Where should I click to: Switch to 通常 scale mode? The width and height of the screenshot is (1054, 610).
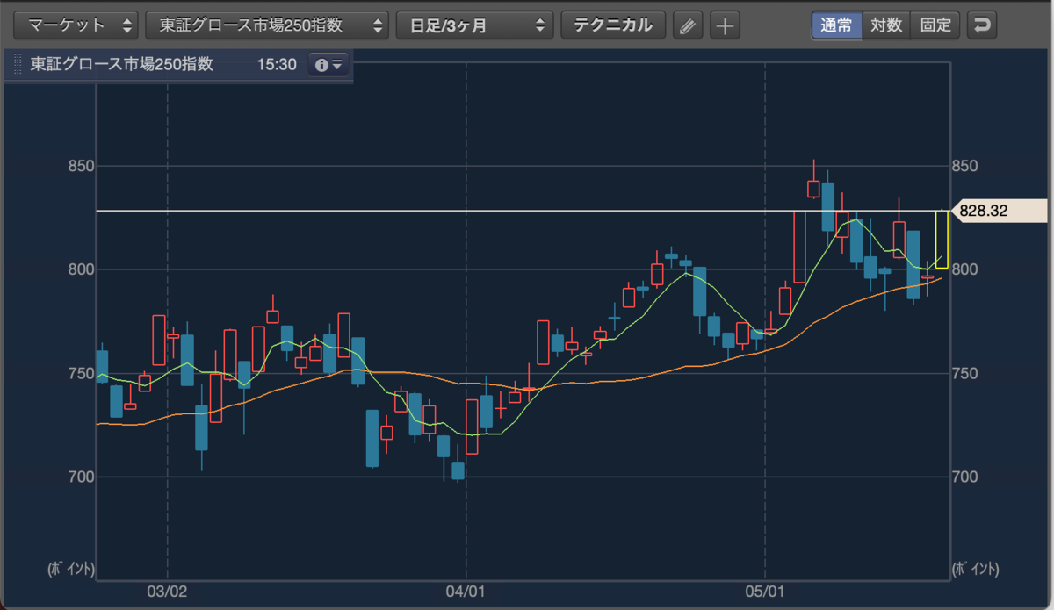pyautogui.click(x=836, y=25)
